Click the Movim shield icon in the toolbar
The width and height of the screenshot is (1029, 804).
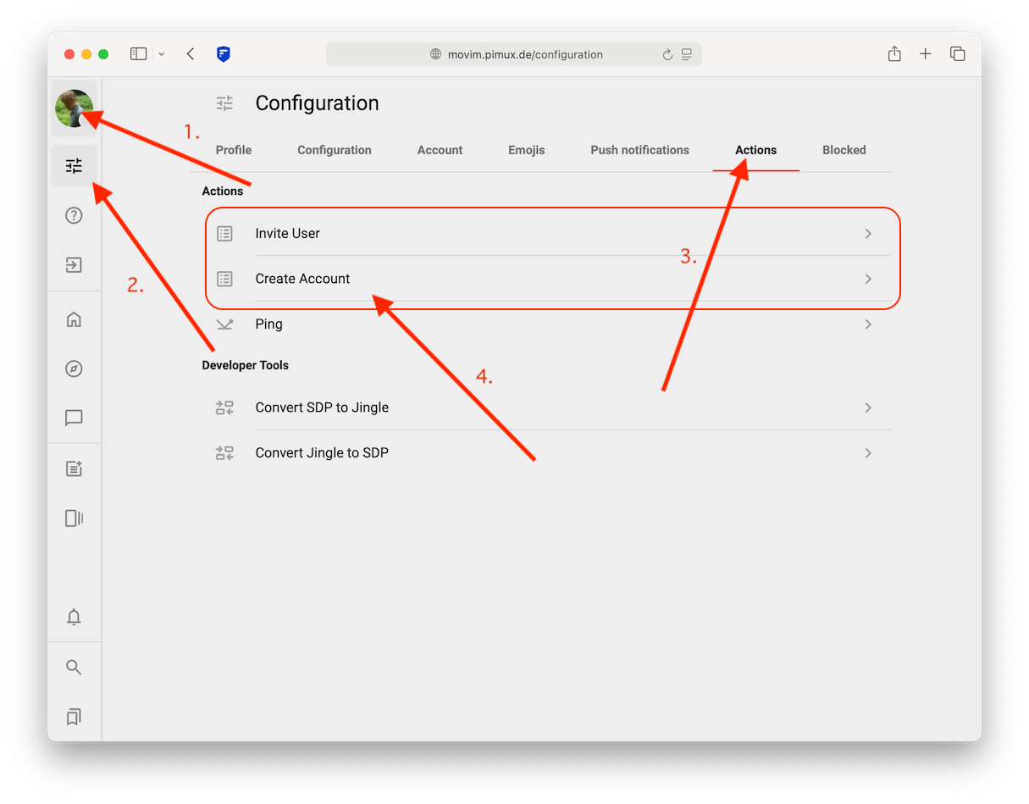(x=223, y=53)
